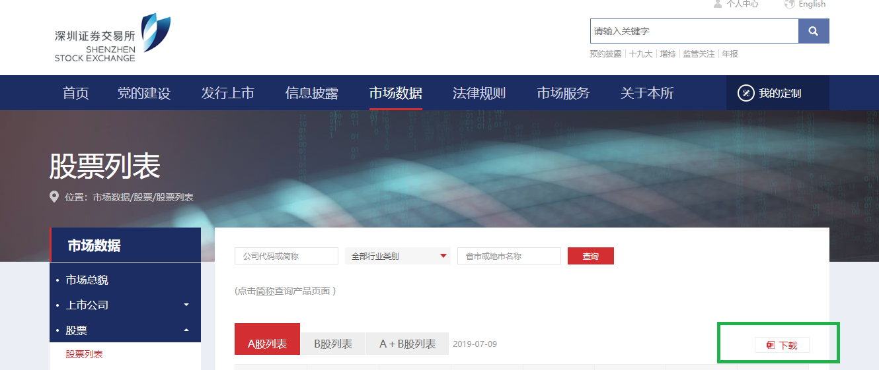The width and height of the screenshot is (879, 370).
Task: Click the date text 2019-07-09
Action: point(475,344)
